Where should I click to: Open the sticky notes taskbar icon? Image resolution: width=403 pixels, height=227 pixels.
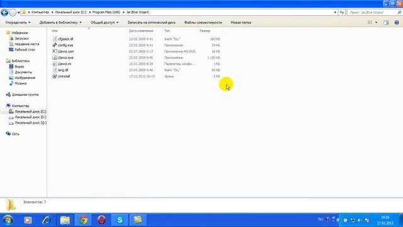pyautogui.click(x=138, y=220)
